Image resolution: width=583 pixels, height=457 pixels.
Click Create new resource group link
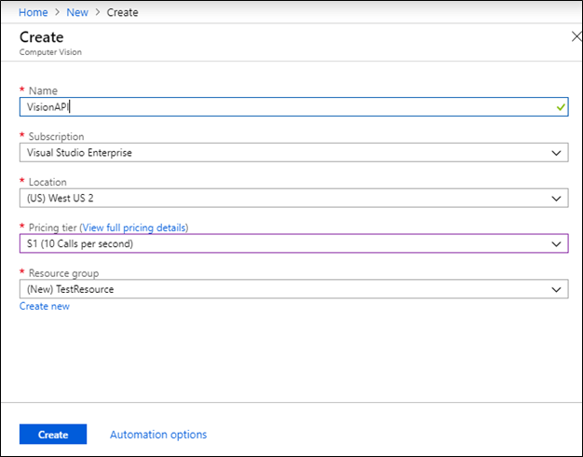click(x=45, y=306)
